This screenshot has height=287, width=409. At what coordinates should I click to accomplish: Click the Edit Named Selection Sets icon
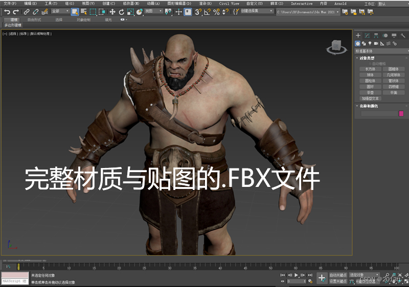pyautogui.click(x=236, y=12)
